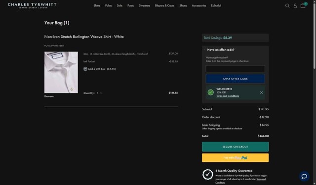Expand the Quantity dropdown
This screenshot has height=185, width=316.
click(99, 93)
